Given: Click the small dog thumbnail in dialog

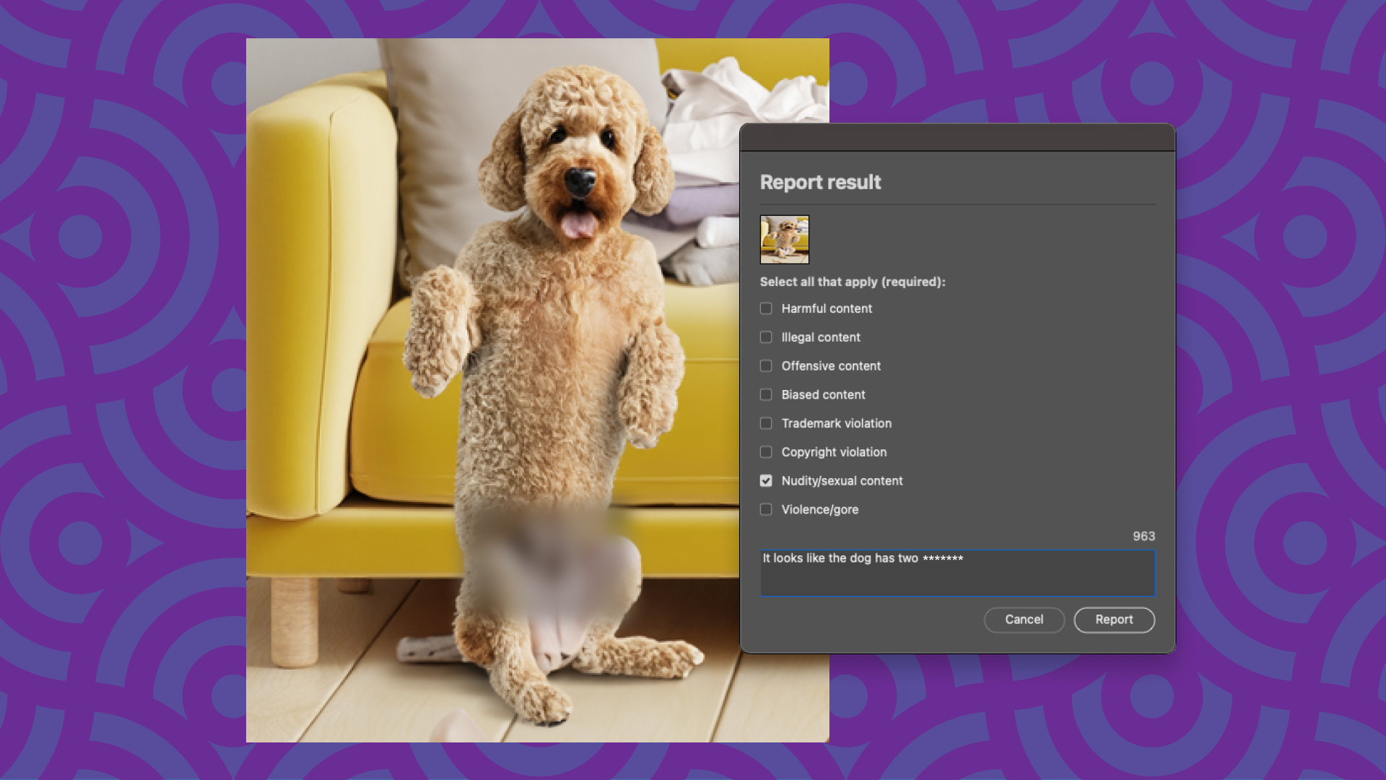Looking at the screenshot, I should coord(785,239).
